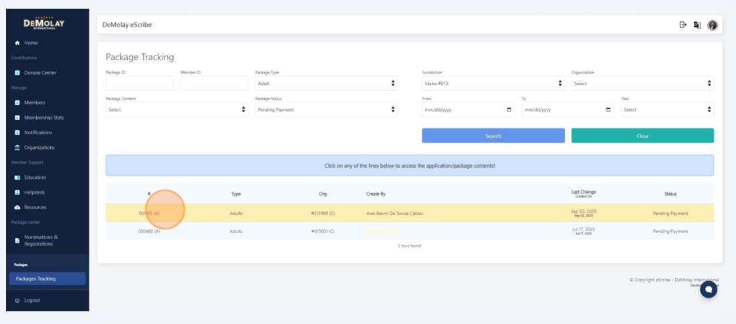This screenshot has width=736, height=324.
Task: Open the Package Content dropdown
Action: [x=177, y=110]
